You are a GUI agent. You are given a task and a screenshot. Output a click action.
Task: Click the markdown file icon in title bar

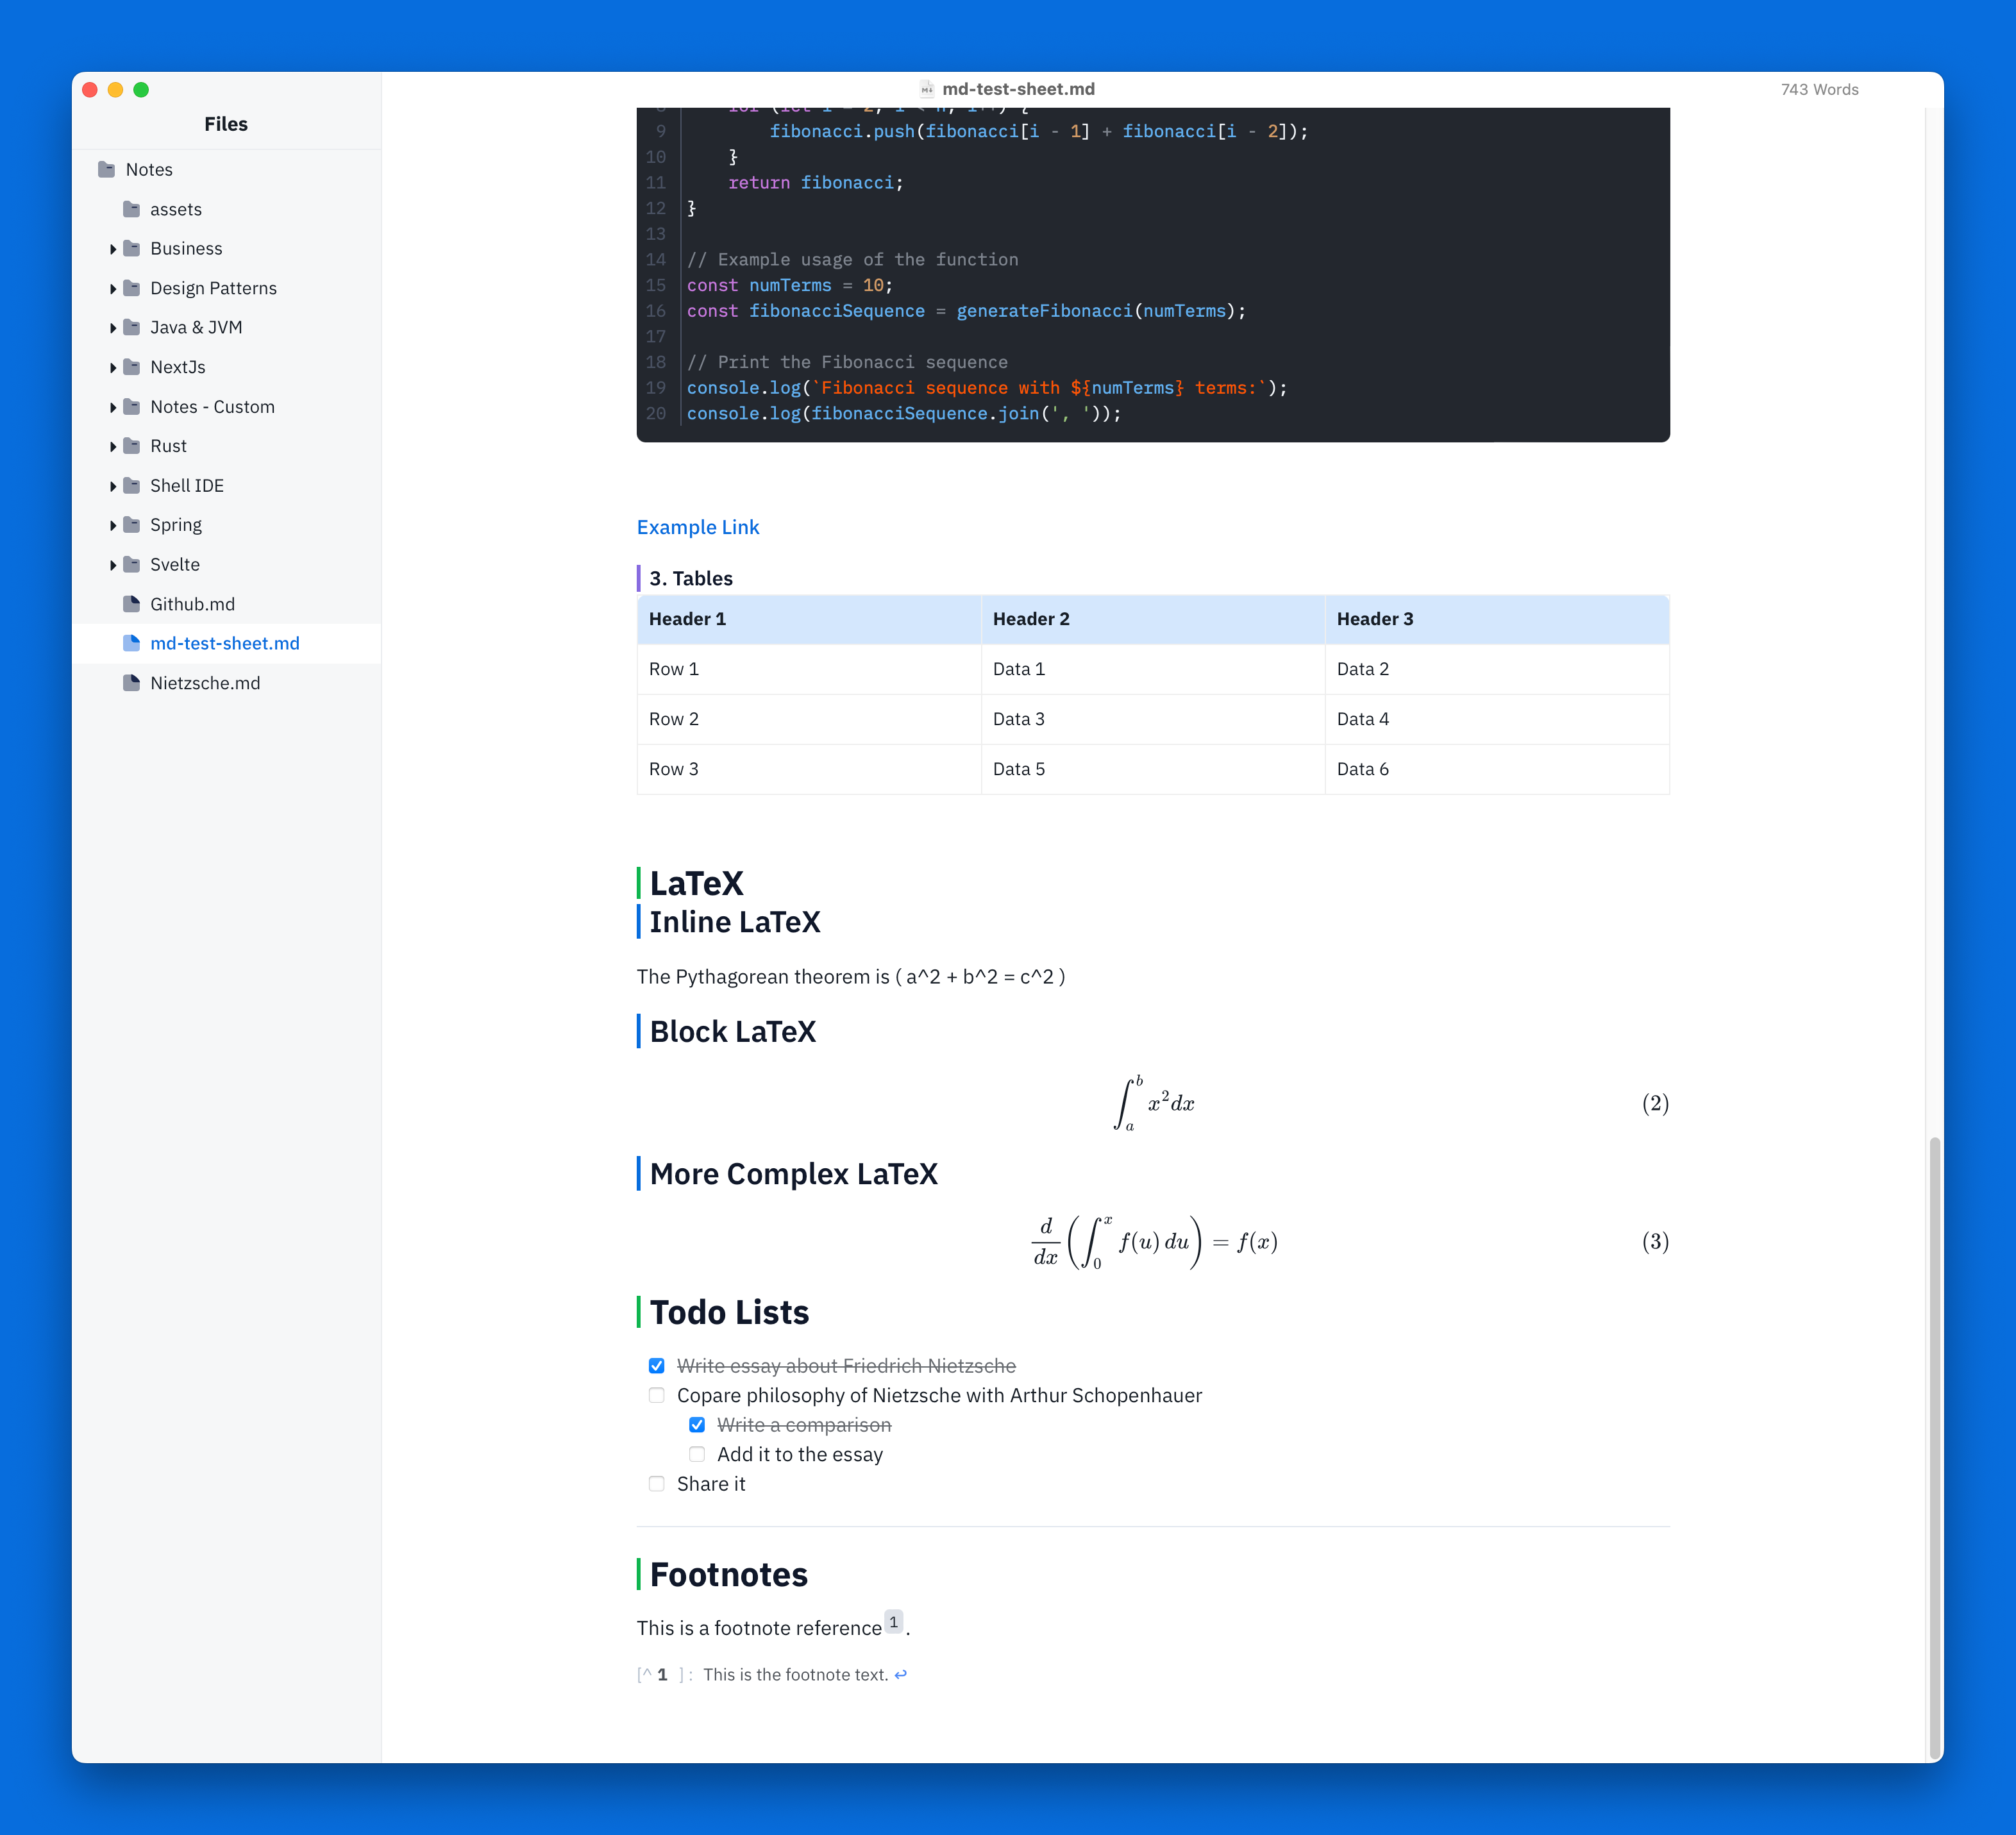coord(927,89)
